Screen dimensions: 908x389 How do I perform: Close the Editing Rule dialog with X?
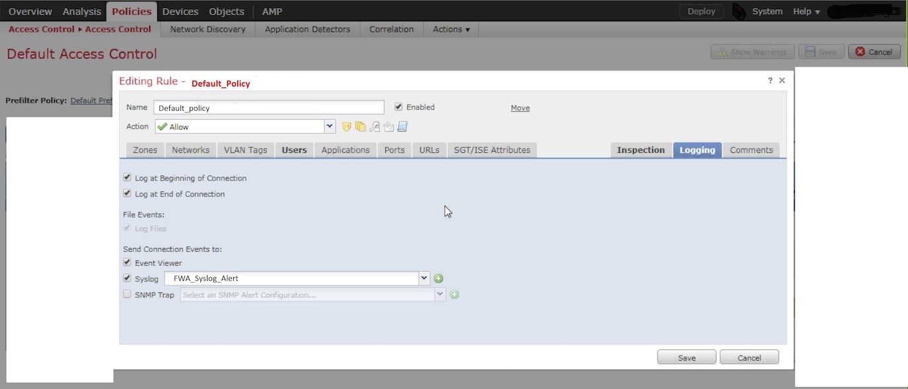tap(782, 80)
